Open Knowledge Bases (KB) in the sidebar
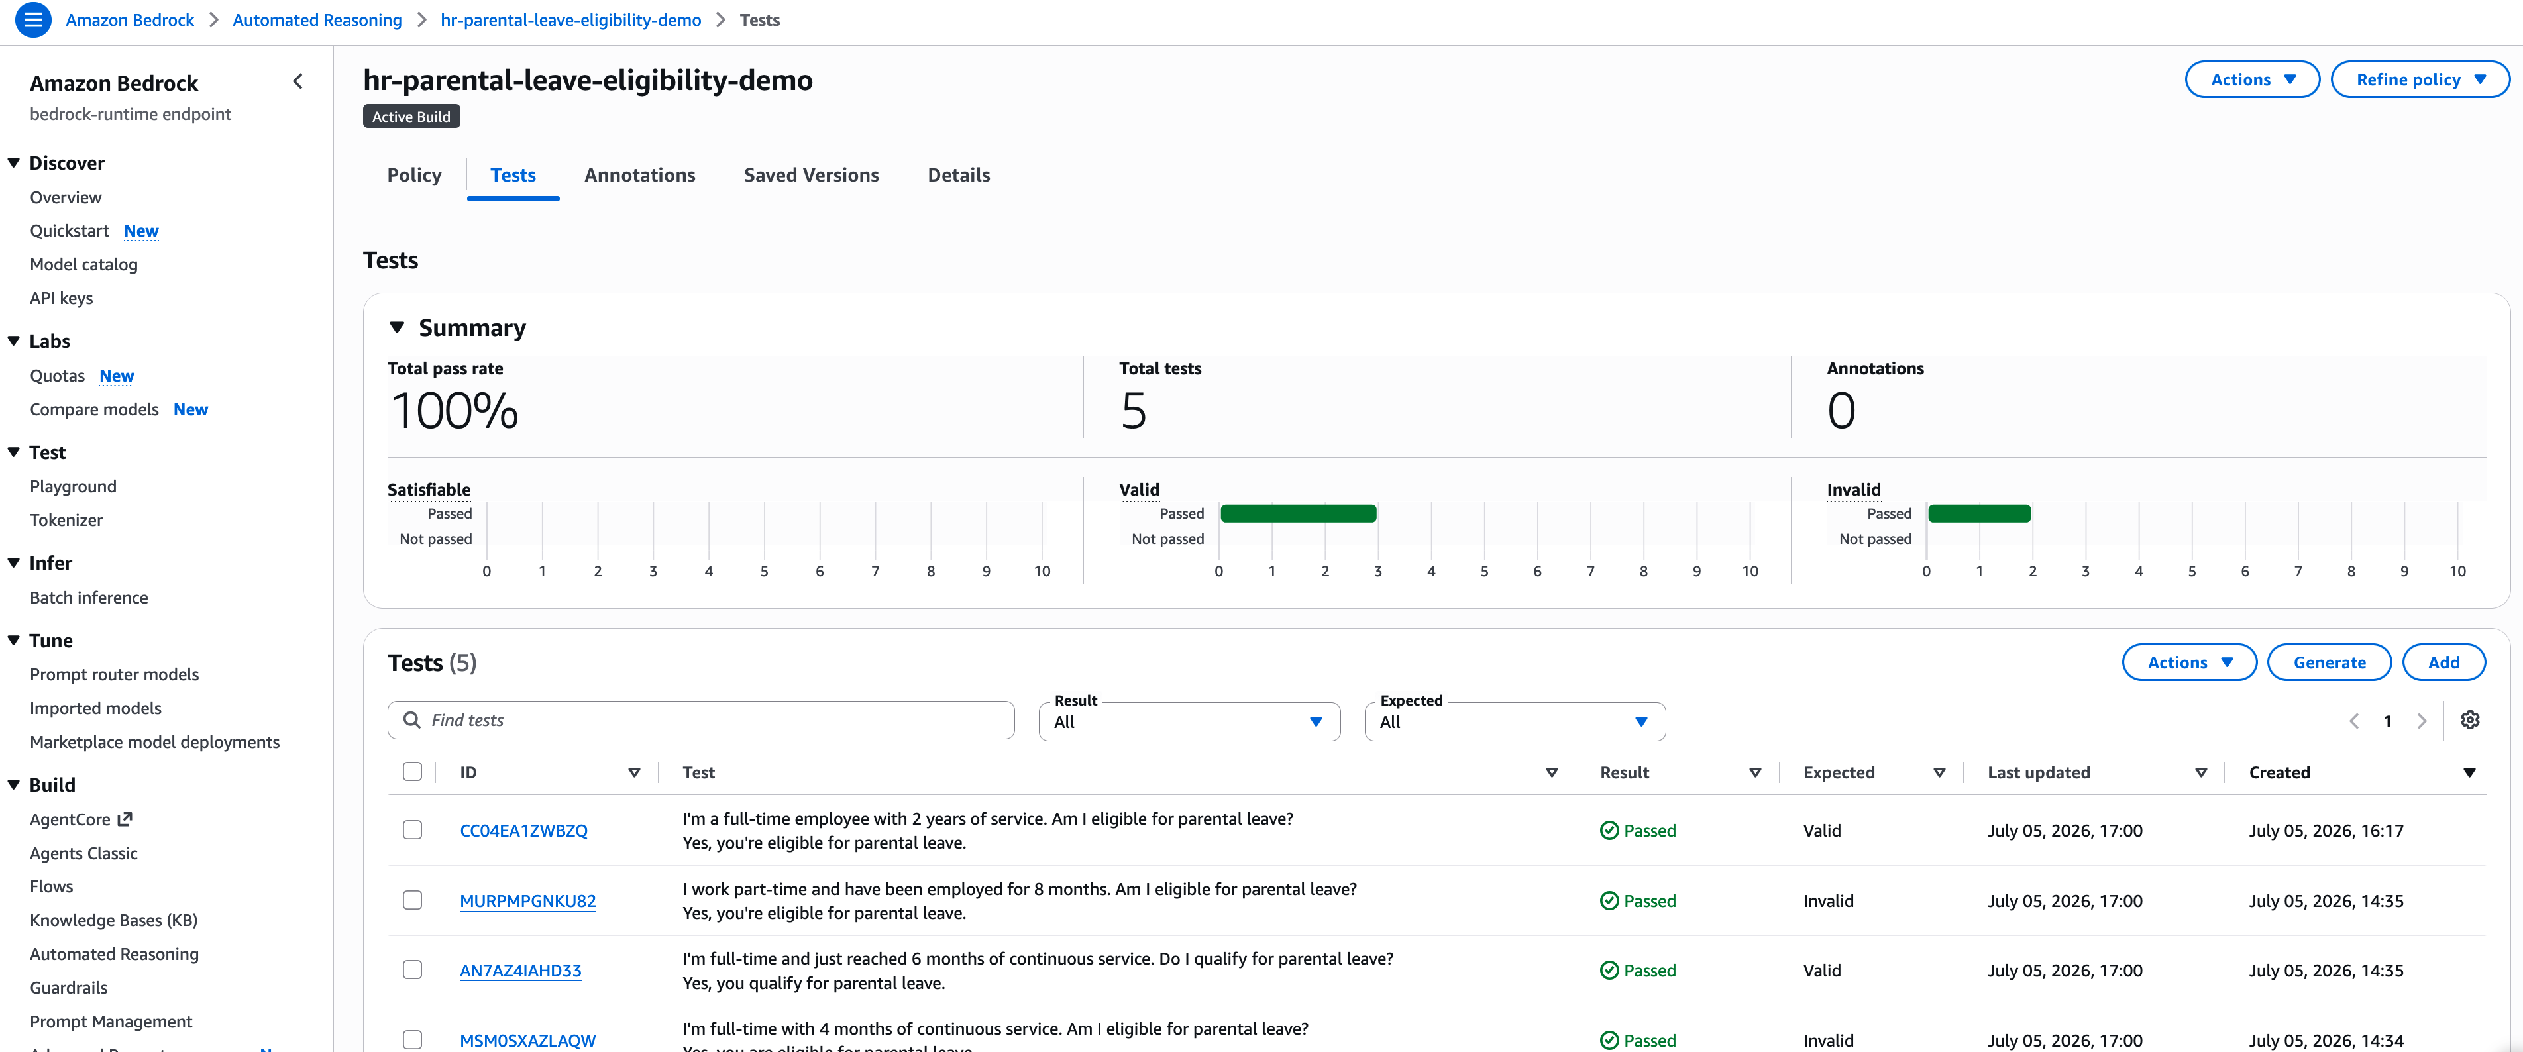Screen dimensions: 2523x1052 coord(113,920)
